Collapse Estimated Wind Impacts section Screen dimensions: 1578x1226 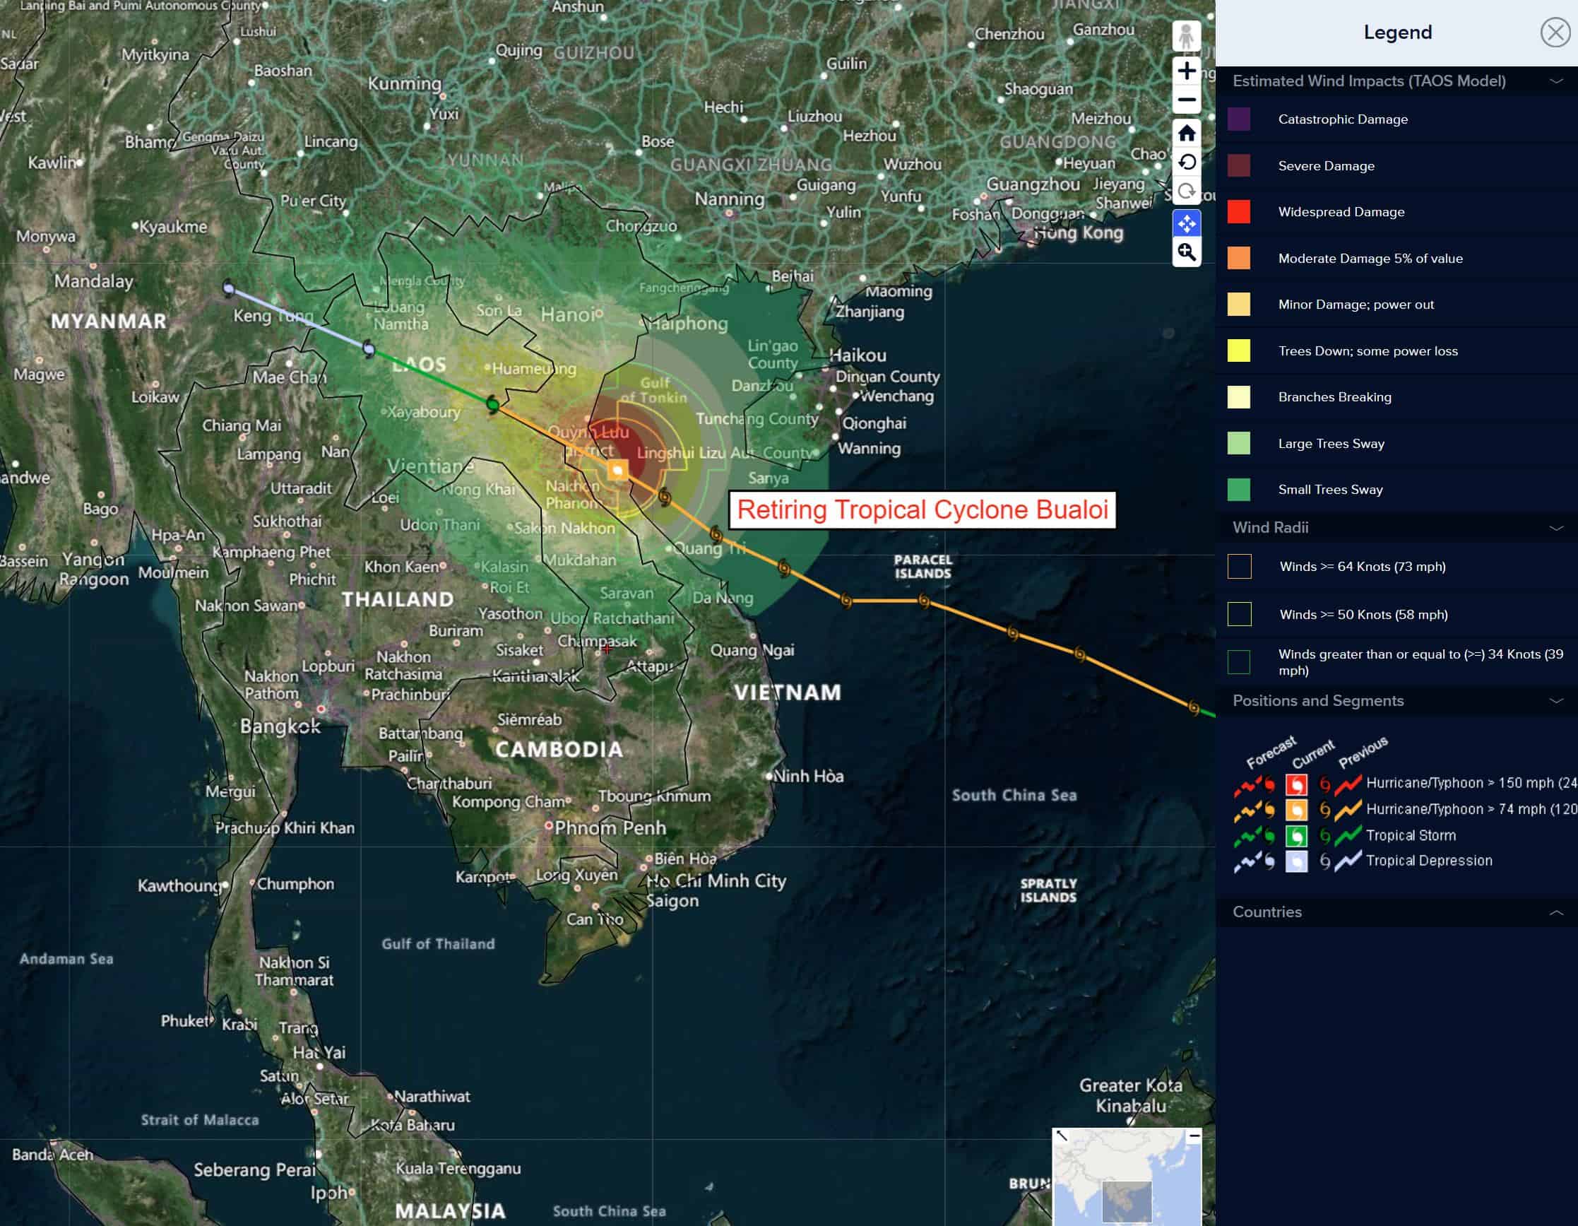[x=1556, y=81]
